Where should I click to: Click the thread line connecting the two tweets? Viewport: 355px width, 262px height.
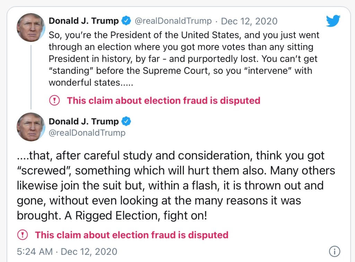(x=31, y=76)
